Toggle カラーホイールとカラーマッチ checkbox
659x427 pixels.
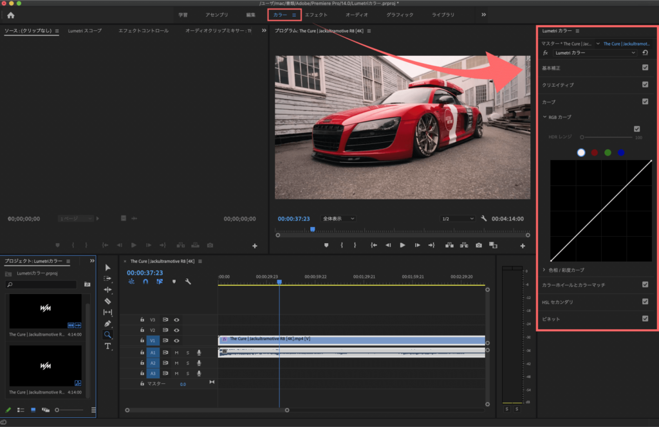645,285
